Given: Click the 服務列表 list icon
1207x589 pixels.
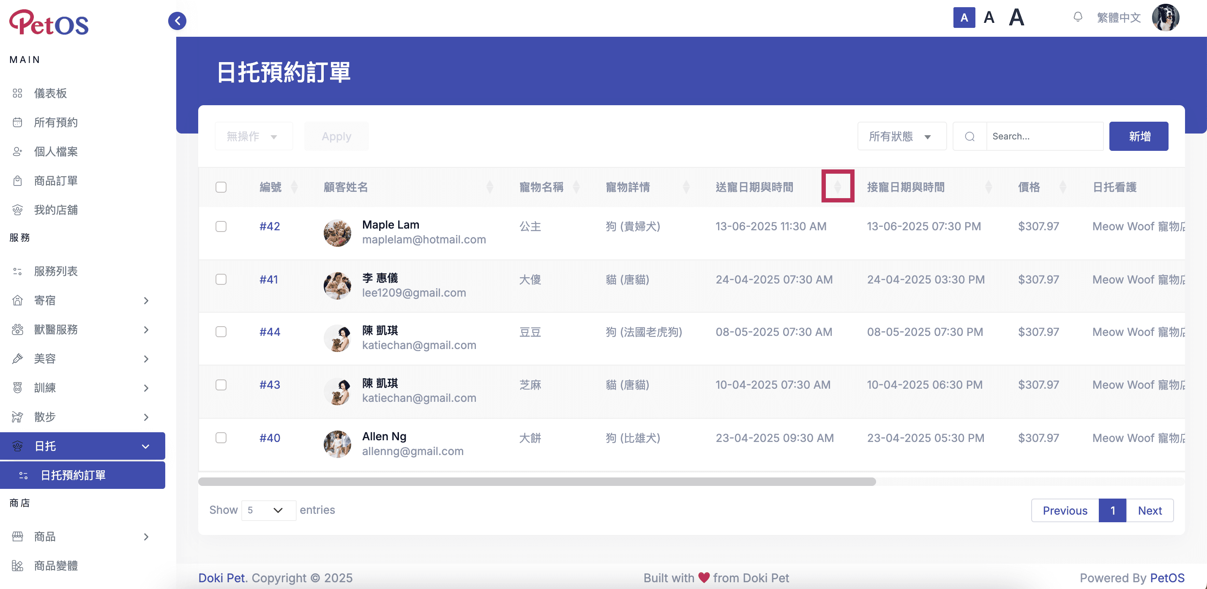Looking at the screenshot, I should pyautogui.click(x=17, y=271).
